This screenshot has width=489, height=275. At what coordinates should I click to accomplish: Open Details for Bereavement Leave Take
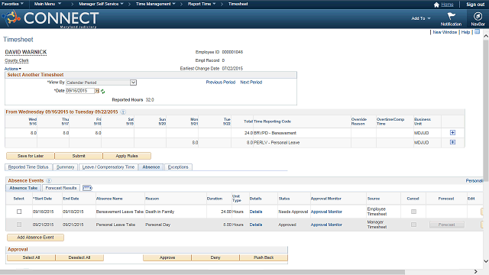point(256,212)
